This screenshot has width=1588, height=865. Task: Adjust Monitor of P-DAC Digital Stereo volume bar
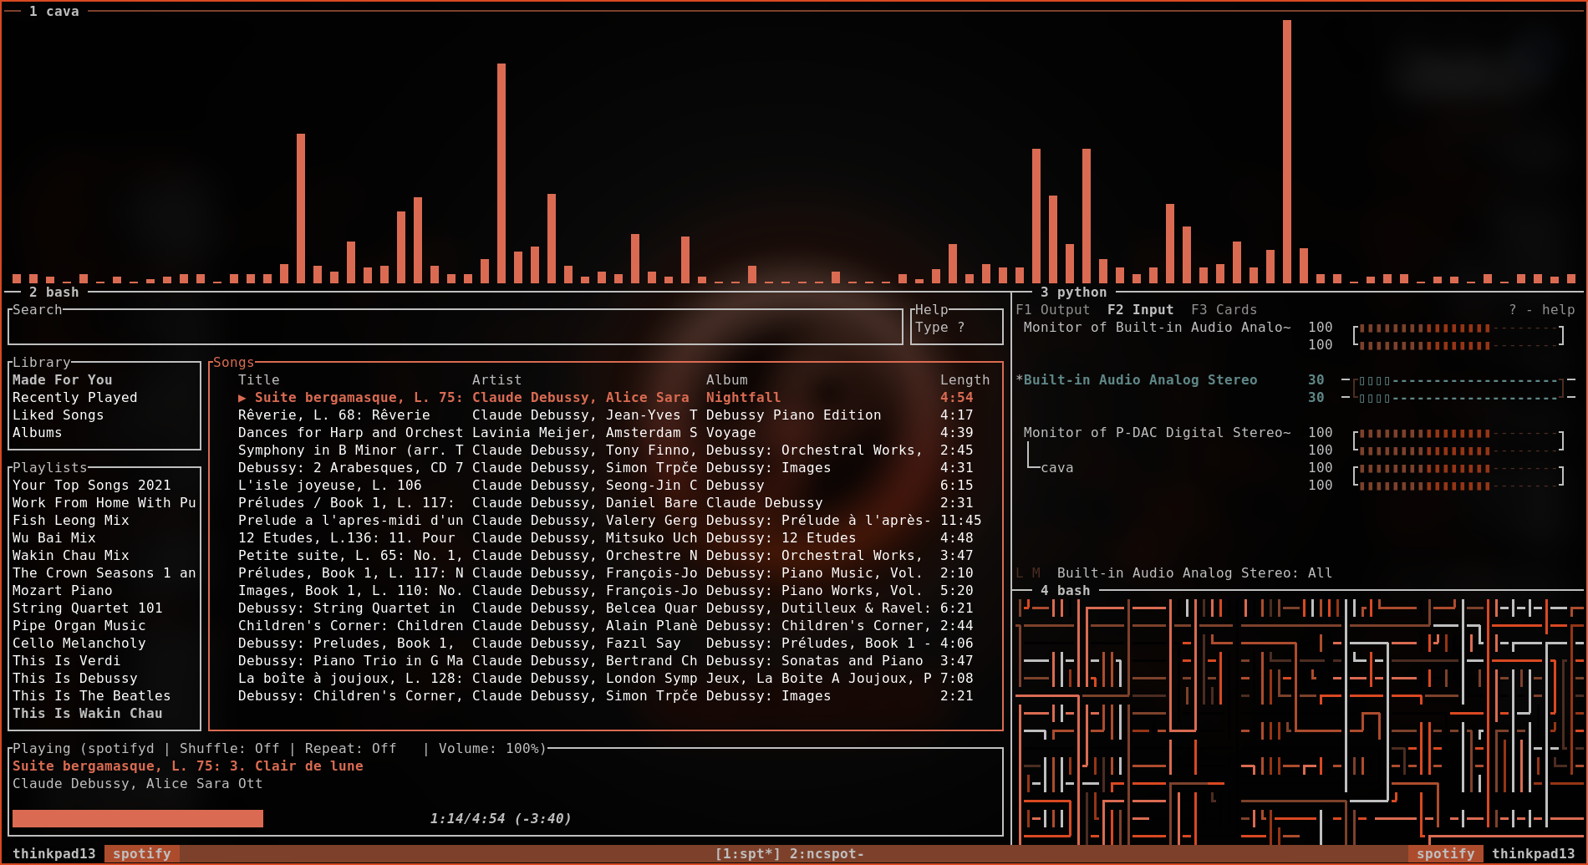click(1458, 442)
